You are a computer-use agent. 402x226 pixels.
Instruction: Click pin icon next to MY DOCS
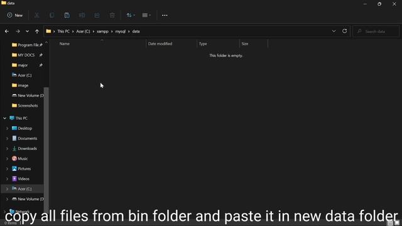point(41,55)
